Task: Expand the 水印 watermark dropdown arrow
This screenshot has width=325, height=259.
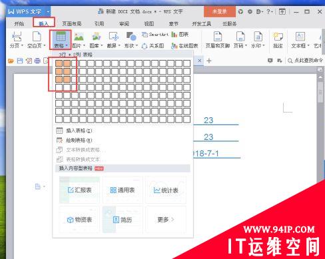Action: [264, 45]
